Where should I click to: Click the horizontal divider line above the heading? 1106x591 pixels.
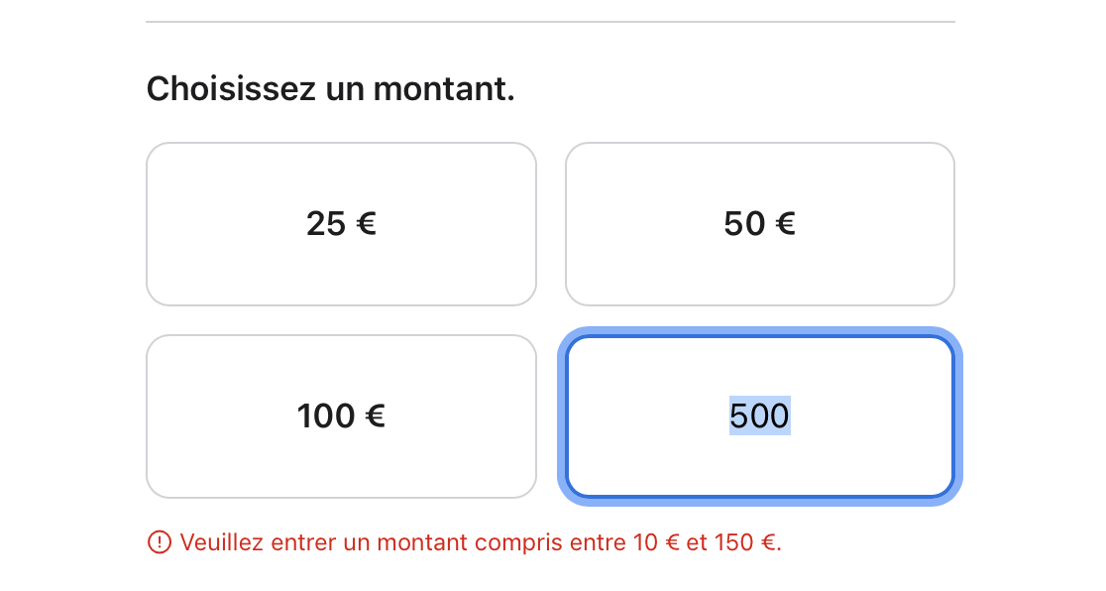point(550,22)
